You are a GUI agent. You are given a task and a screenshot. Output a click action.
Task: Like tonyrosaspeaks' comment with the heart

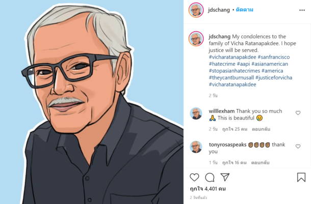coord(298,147)
